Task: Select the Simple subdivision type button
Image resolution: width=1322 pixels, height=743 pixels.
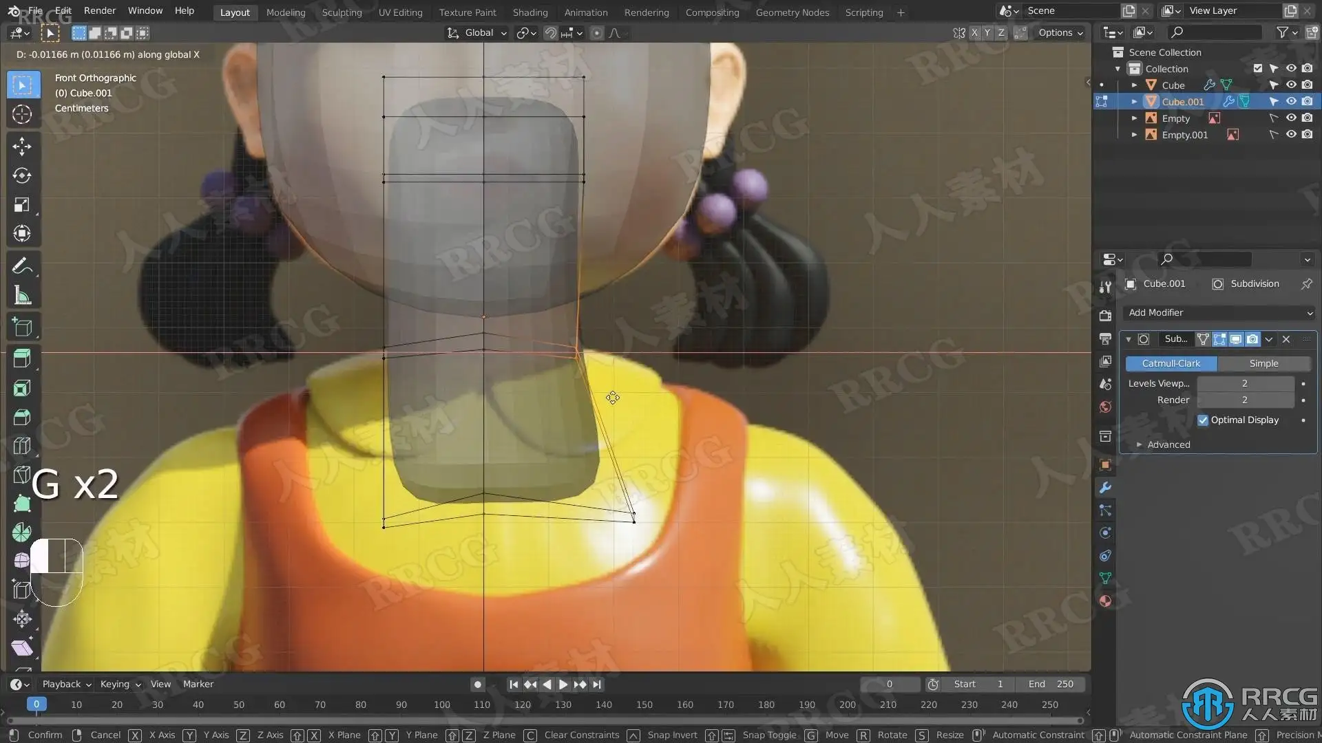Action: [1263, 363]
